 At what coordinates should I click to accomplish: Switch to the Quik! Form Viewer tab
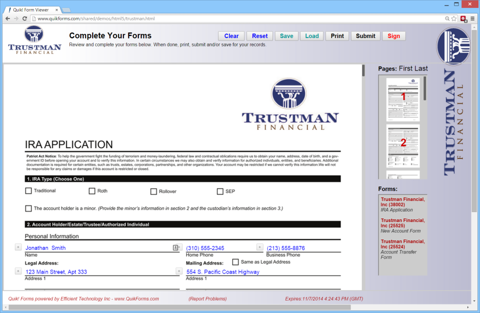[x=30, y=10]
